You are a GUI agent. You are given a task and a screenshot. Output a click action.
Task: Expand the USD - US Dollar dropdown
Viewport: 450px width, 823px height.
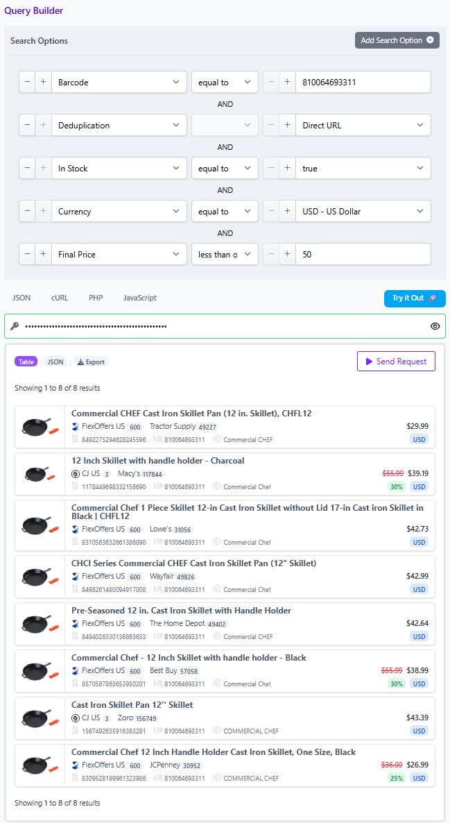(363, 211)
